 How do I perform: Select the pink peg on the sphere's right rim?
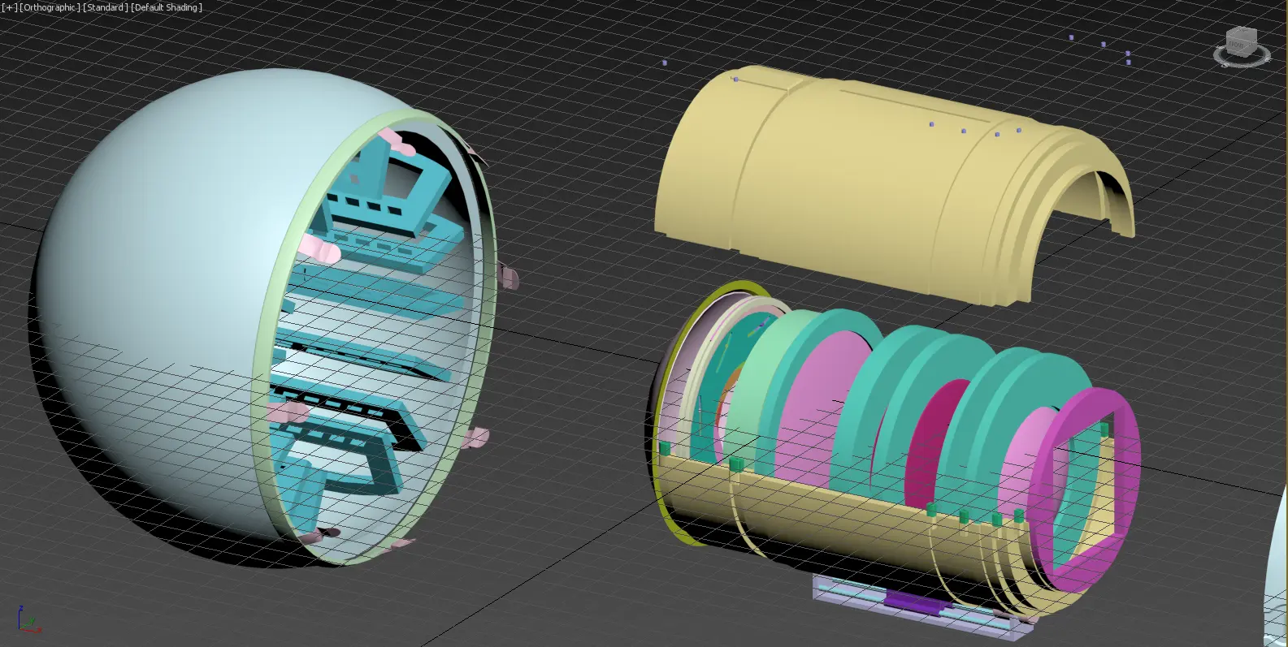point(509,278)
